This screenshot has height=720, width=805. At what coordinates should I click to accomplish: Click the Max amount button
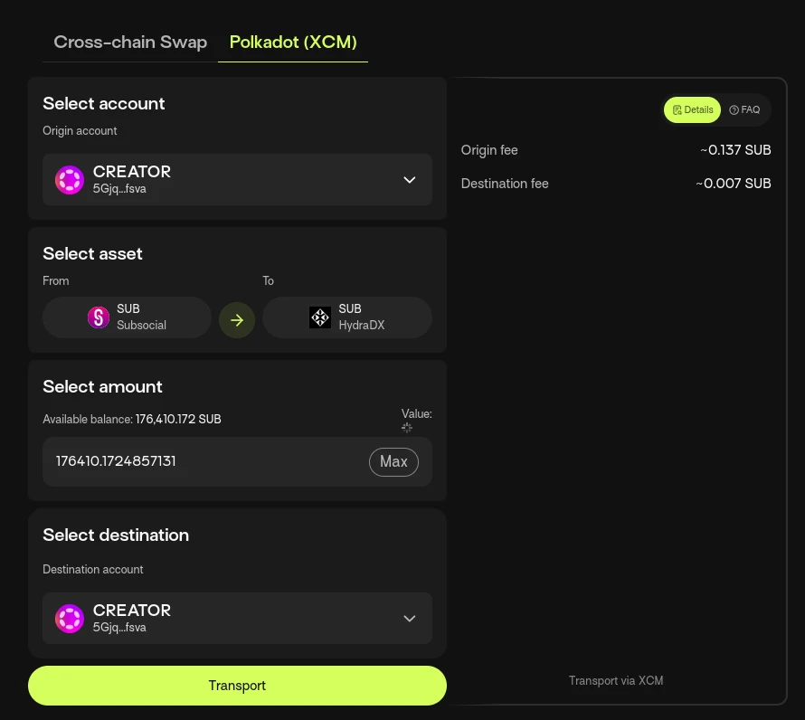393,461
